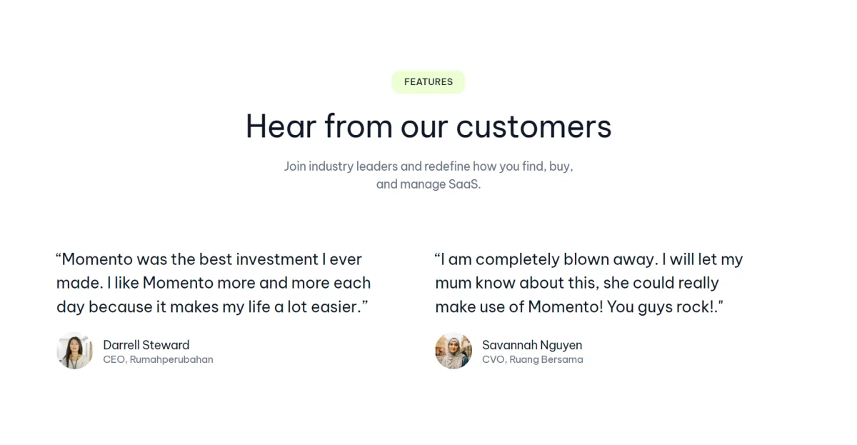Click the 'makes my life a lot easier' line
Image resolution: width=857 pixels, height=445 pixels.
tap(212, 307)
